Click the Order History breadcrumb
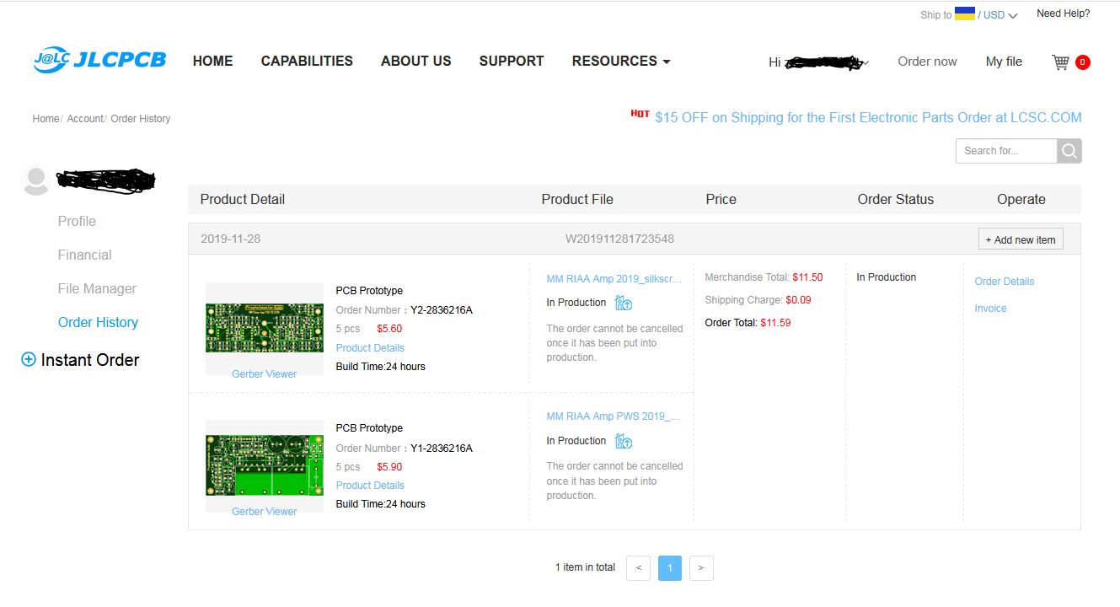 coord(141,119)
